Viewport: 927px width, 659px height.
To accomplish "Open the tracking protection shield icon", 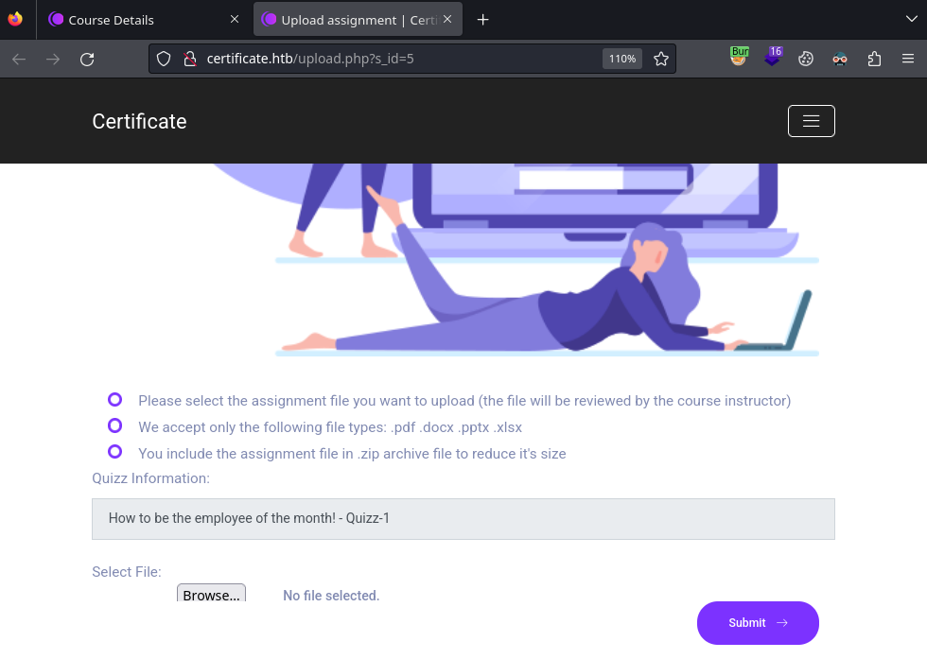I will [164, 59].
